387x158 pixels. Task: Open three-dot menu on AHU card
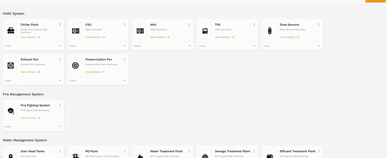(x=189, y=25)
